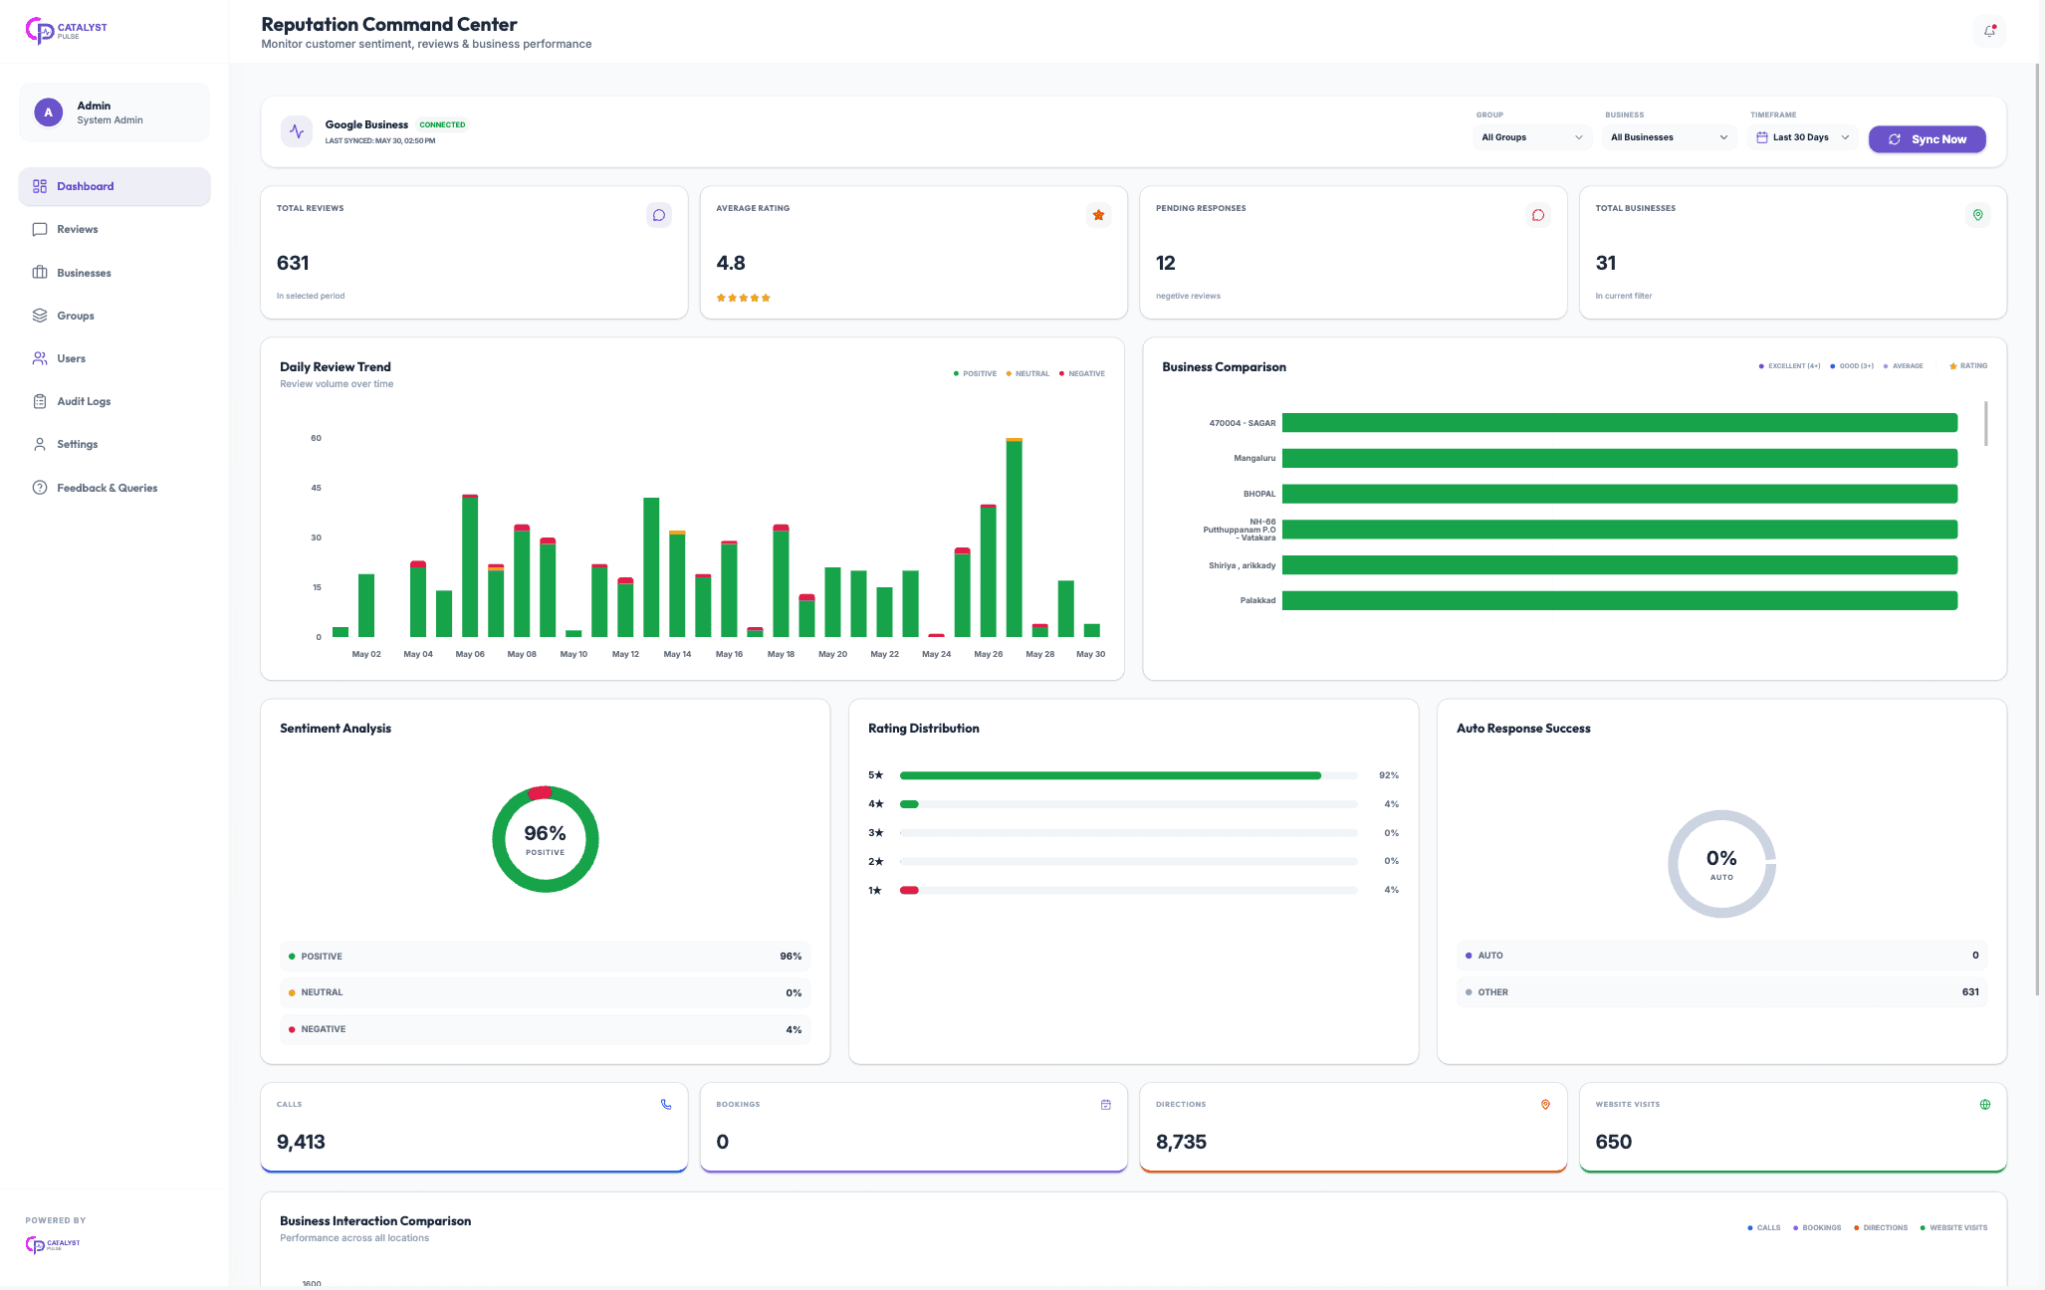Viewport: 2045px width, 1290px height.
Task: Click the Businesses briefcase icon
Action: [40, 273]
